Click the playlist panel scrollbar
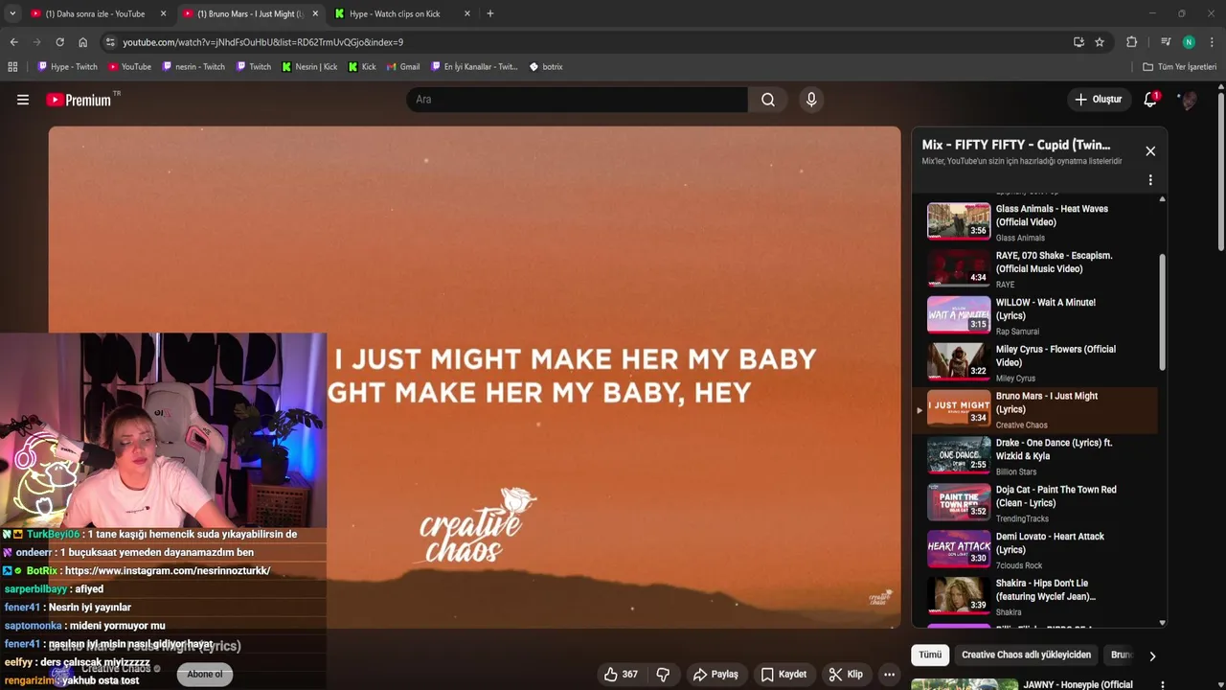1226x690 pixels. click(1163, 312)
